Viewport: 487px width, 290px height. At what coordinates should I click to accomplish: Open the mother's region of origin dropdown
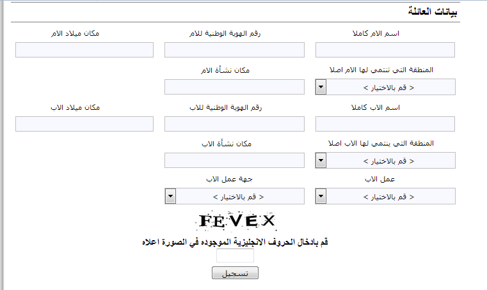(x=385, y=87)
